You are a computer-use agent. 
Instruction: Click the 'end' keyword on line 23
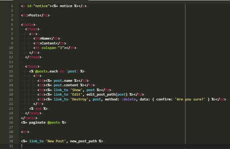click(38, 108)
